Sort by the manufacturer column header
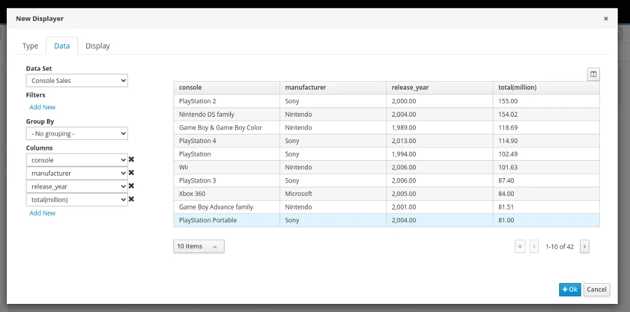Viewport: 630px width, 312px height. 333,87
